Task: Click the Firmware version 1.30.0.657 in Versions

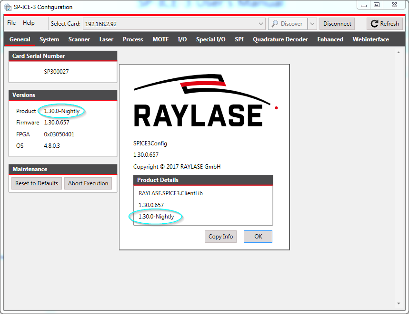Action: point(57,123)
